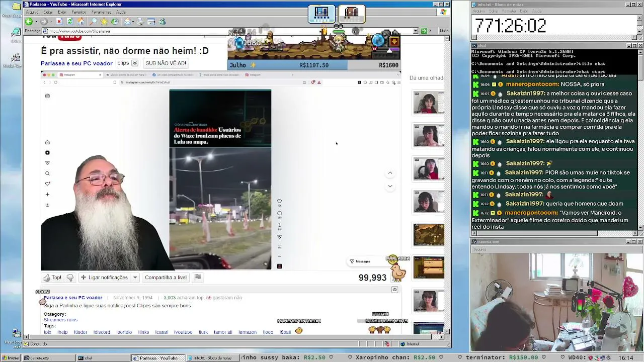The height and width of the screenshot is (362, 644).
Task: Click the Compartilha a live! button
Action: tap(166, 278)
